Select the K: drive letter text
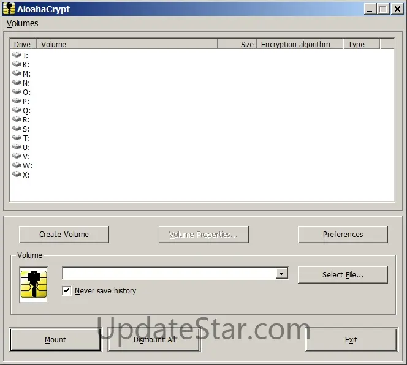Screen dimensions: 407x365 point(26,64)
